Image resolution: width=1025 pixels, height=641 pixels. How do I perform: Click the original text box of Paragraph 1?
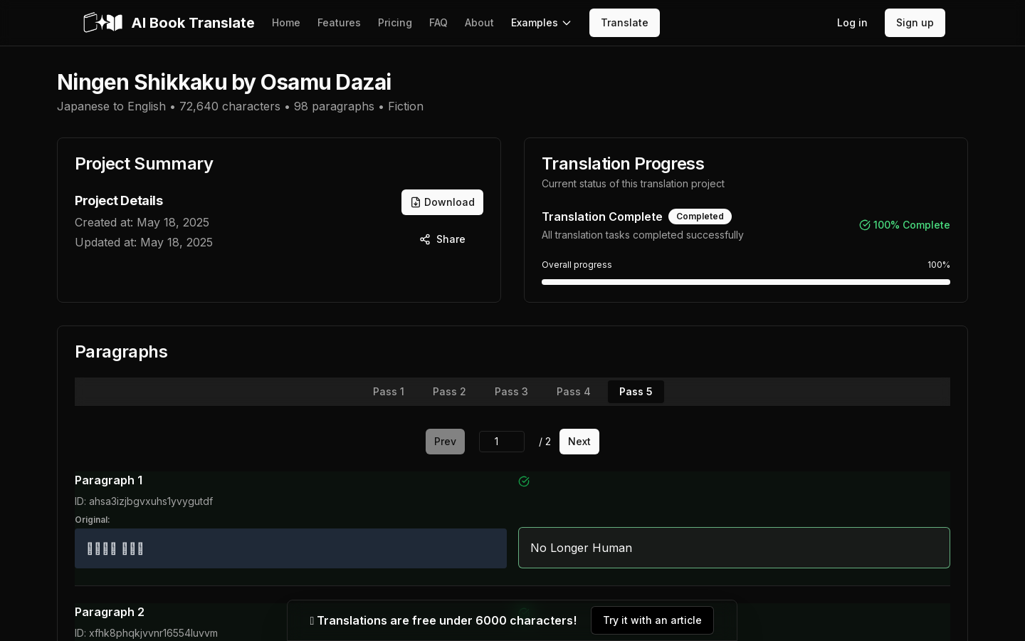pyautogui.click(x=290, y=548)
